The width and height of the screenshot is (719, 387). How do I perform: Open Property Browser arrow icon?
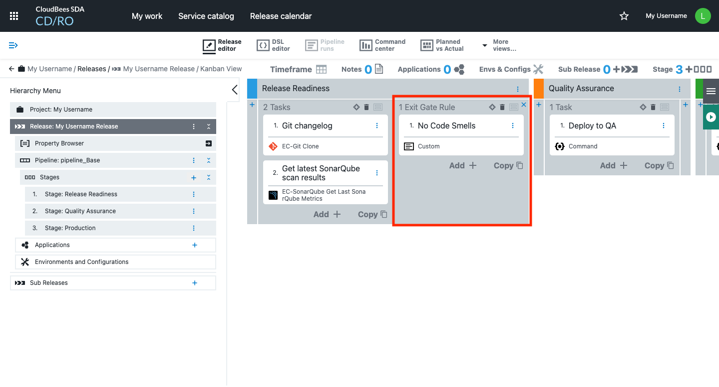pyautogui.click(x=208, y=143)
